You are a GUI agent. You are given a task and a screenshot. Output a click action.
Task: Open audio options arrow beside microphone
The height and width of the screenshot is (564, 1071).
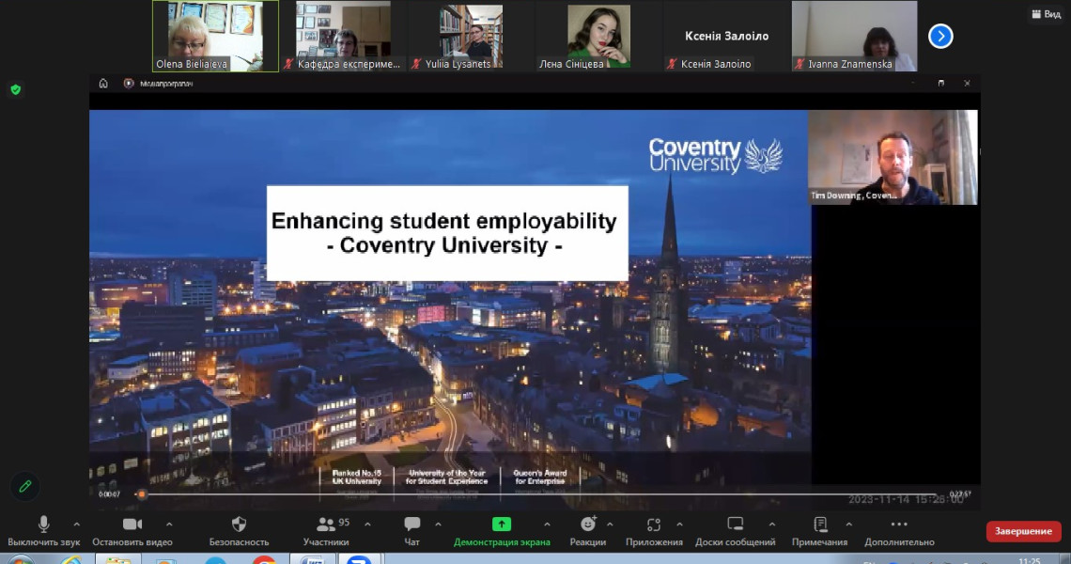point(76,525)
